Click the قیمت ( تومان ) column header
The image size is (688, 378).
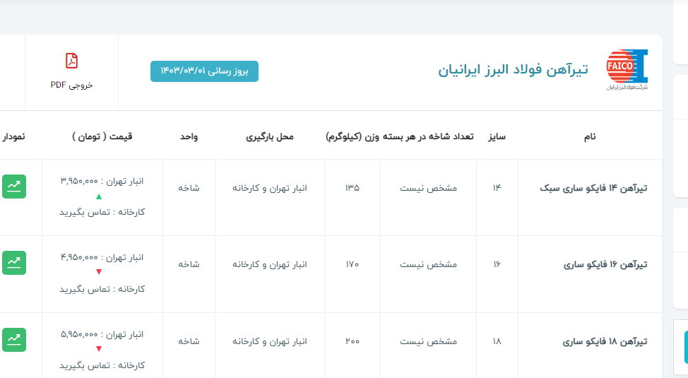(x=102, y=136)
